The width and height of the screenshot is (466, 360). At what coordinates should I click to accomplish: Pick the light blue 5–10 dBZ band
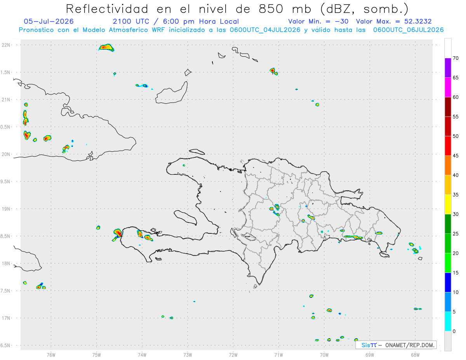click(448, 302)
